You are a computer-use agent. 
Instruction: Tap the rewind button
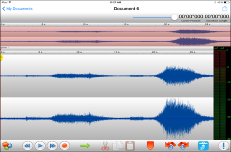click(27, 146)
